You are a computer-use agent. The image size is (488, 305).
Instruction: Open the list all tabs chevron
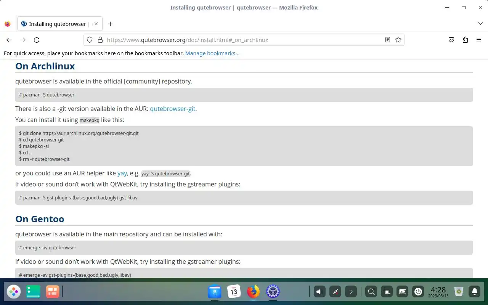pos(480,24)
